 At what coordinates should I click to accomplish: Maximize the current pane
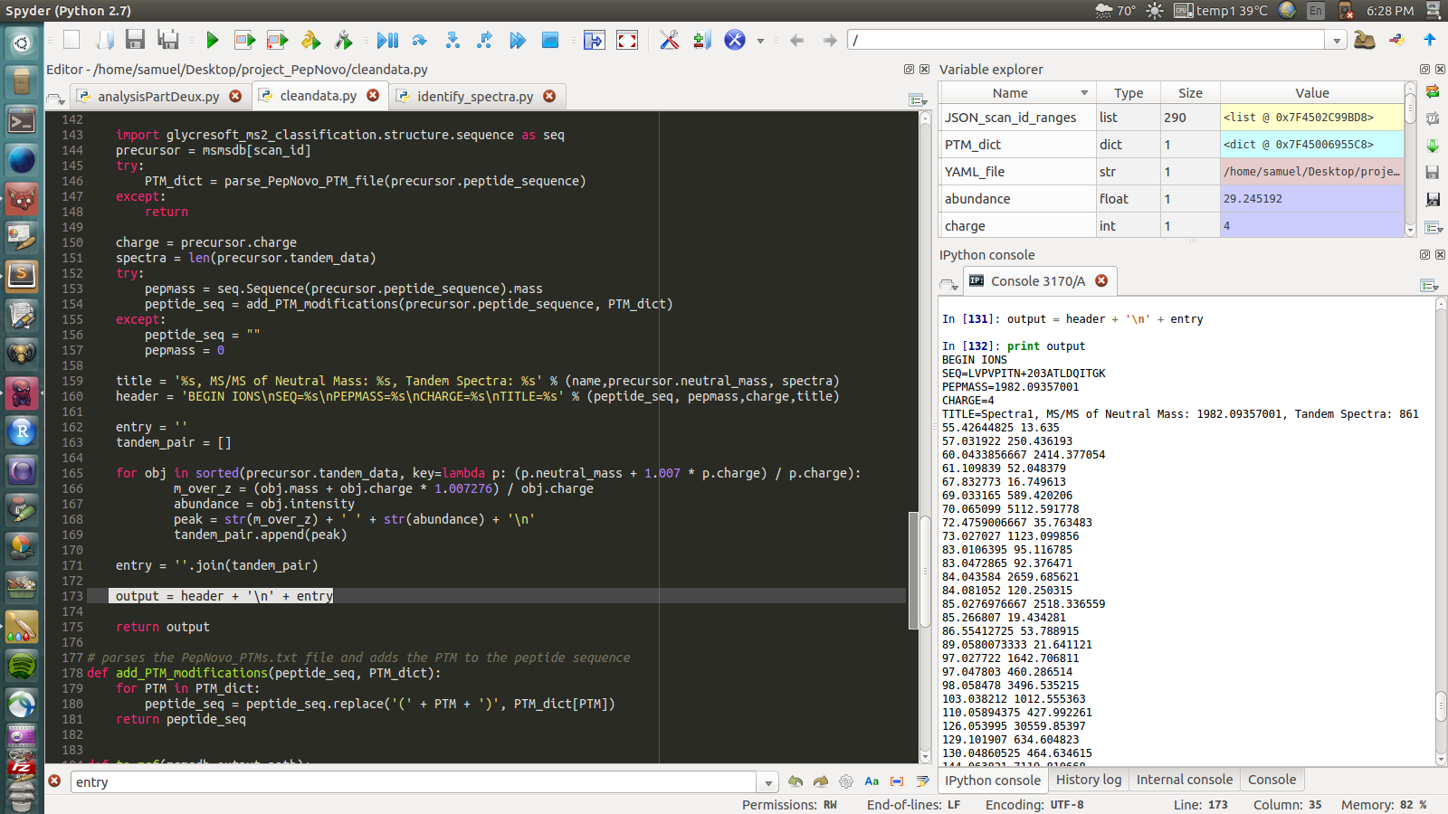tap(594, 40)
